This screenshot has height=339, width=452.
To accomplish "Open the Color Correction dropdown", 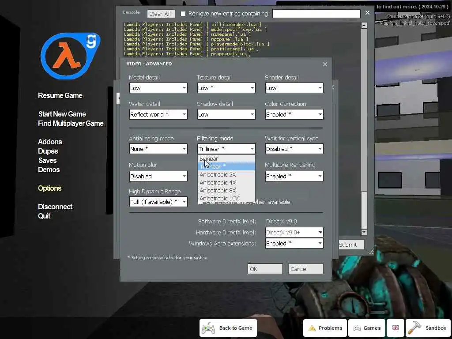I will coord(294,114).
